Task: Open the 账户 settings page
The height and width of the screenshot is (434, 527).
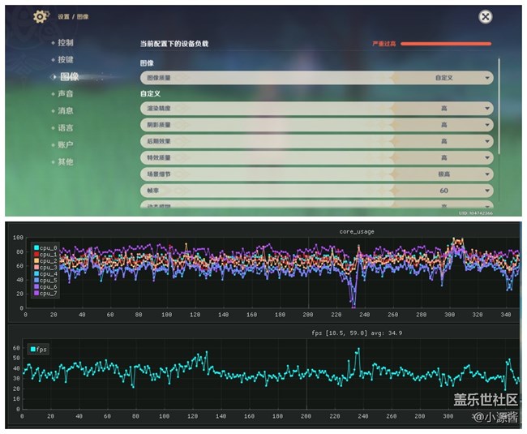Action: pos(66,144)
